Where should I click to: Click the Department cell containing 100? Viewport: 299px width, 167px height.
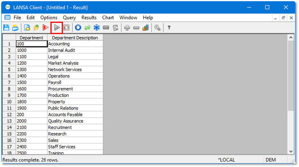32,44
